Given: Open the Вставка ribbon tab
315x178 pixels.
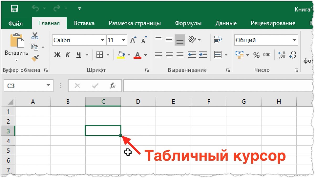Looking at the screenshot, I should point(84,23).
